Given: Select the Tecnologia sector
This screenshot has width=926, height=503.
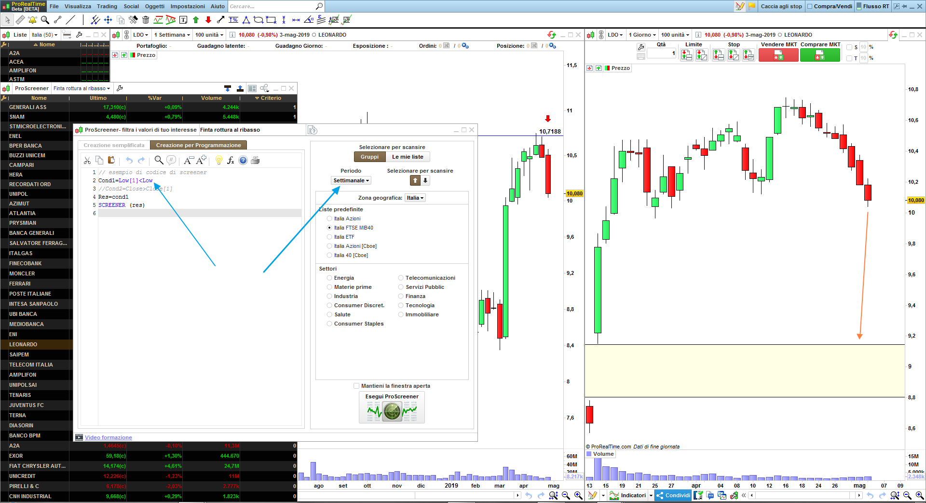Looking at the screenshot, I should click(x=401, y=305).
